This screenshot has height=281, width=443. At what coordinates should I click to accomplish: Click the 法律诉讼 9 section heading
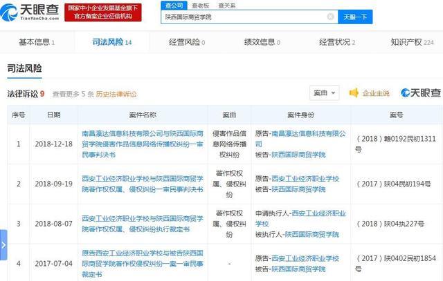(26, 94)
